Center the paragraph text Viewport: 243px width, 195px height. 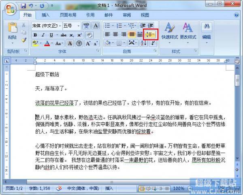(x=115, y=34)
